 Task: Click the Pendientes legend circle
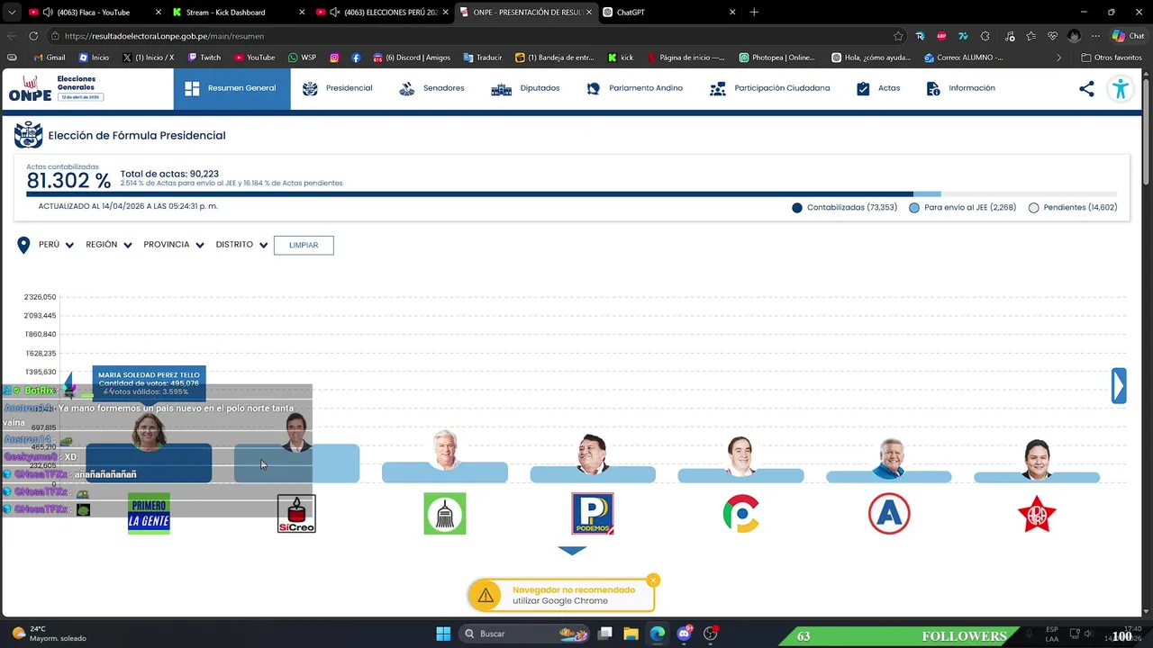1033,208
